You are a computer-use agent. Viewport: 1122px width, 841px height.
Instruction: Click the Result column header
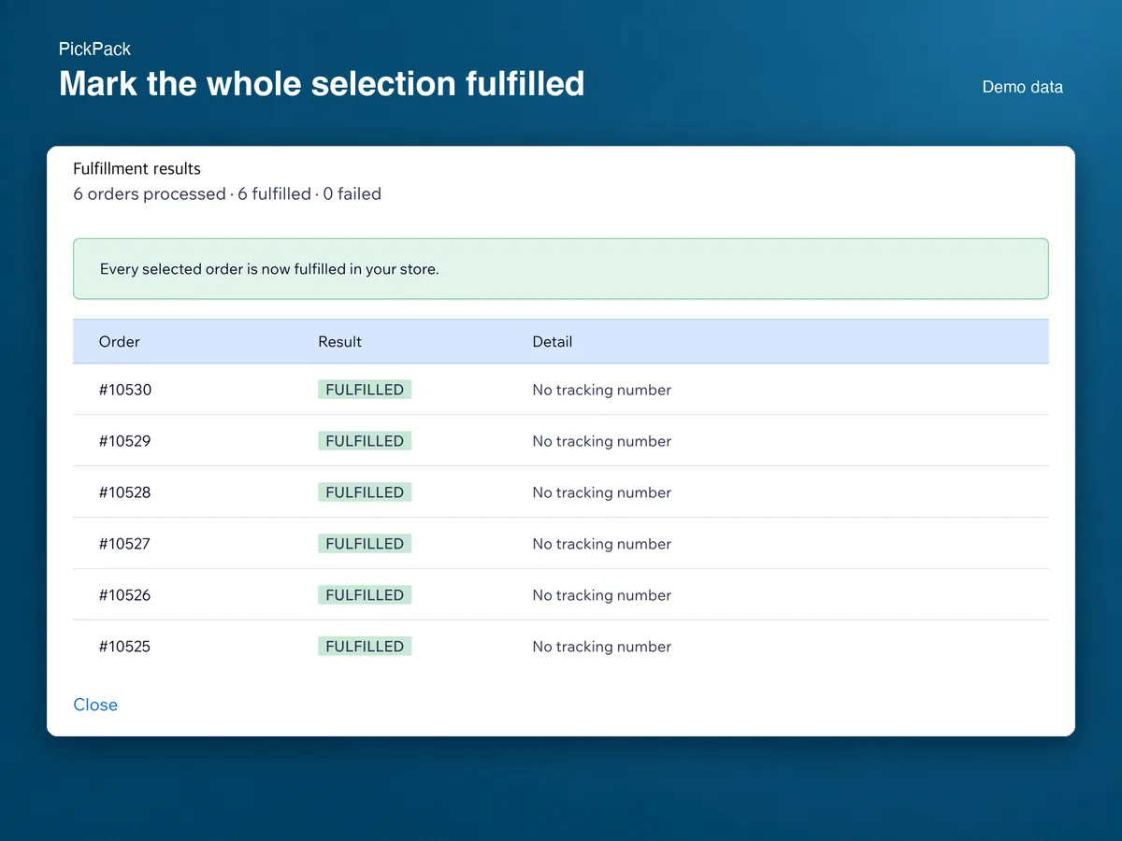pos(339,342)
